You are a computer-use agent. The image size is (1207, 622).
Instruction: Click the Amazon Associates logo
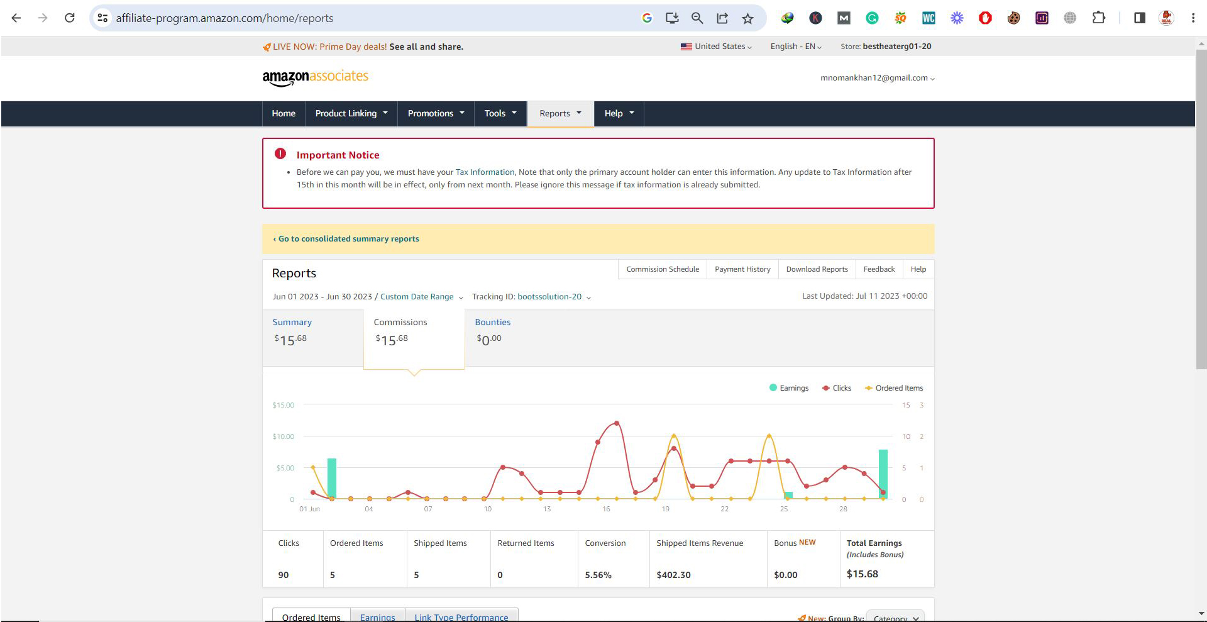[315, 77]
